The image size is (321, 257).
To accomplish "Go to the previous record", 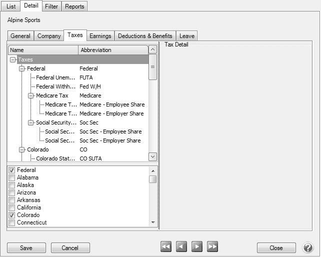I will (x=181, y=246).
